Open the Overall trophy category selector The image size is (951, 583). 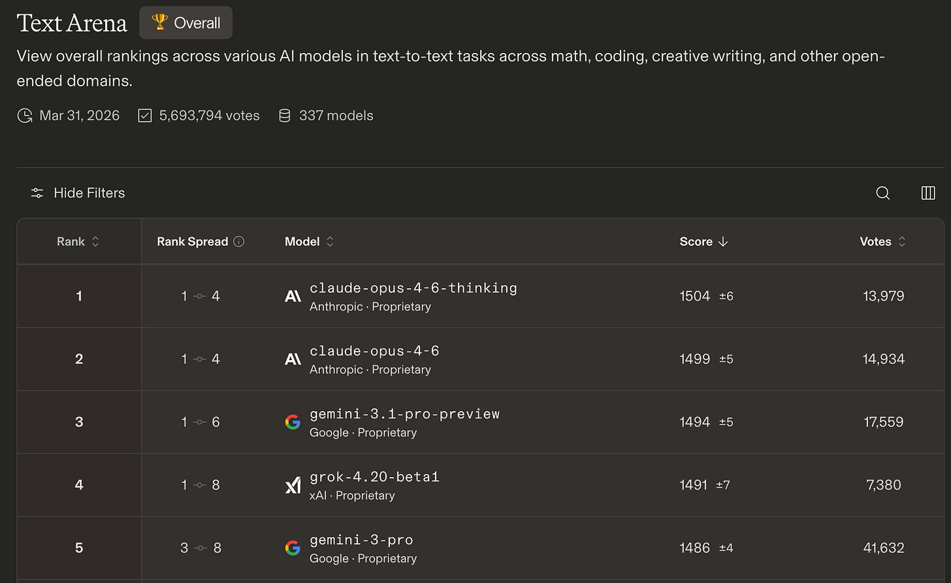[185, 23]
